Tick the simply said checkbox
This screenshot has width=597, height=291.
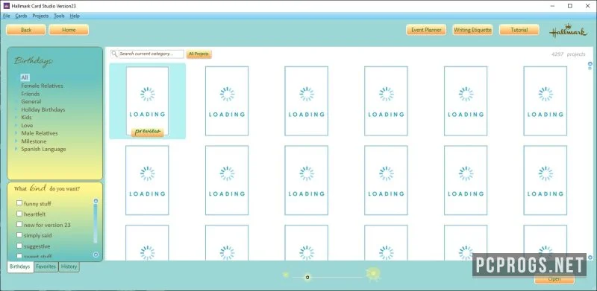pos(19,234)
